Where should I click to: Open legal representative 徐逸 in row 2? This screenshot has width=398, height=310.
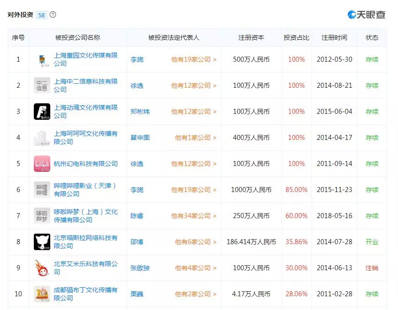[x=137, y=86]
